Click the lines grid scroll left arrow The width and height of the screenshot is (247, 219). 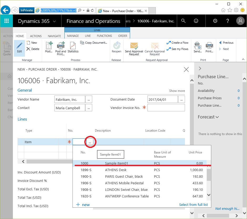(23, 161)
